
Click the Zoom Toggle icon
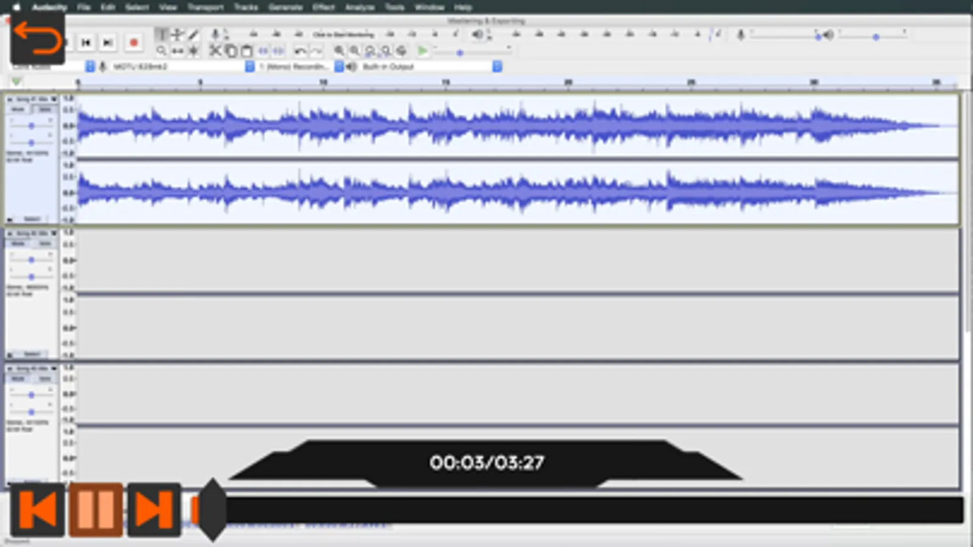click(401, 50)
